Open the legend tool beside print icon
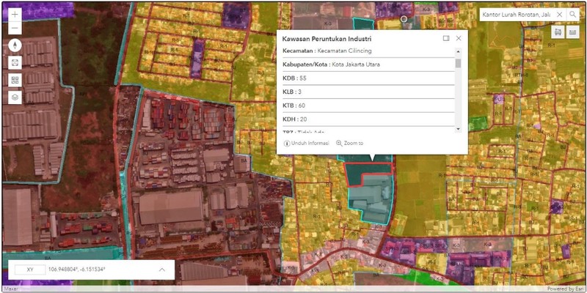 tap(573, 32)
